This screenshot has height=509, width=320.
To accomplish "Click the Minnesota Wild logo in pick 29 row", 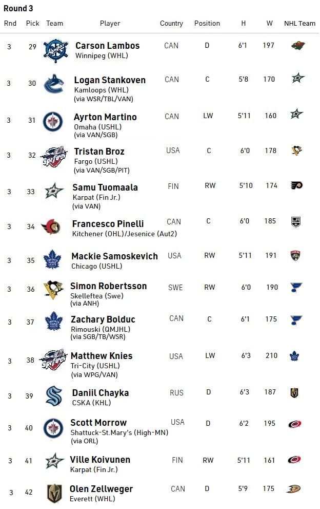I will click(297, 46).
